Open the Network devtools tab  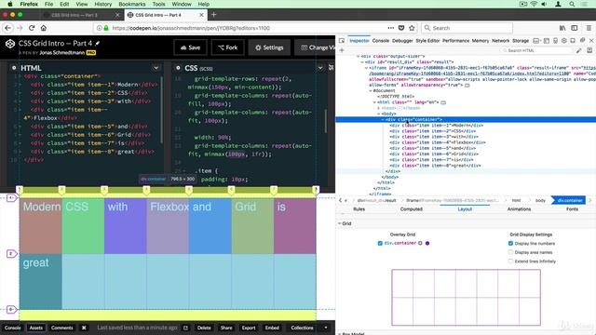[x=500, y=41]
